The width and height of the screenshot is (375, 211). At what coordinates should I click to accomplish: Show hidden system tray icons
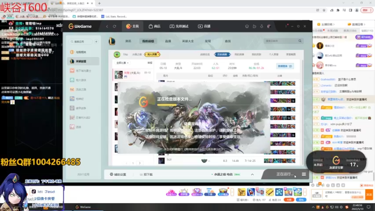tap(313, 207)
